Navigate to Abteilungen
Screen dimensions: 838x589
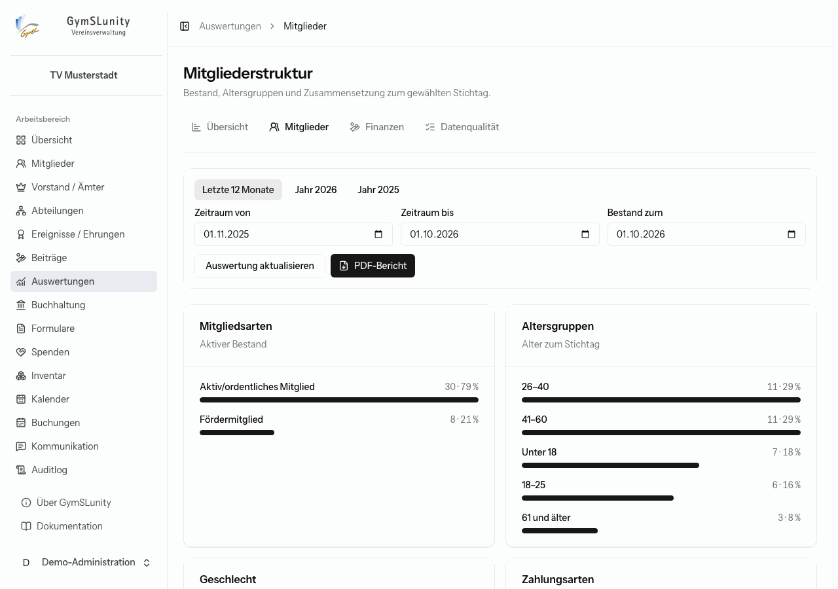(x=84, y=211)
